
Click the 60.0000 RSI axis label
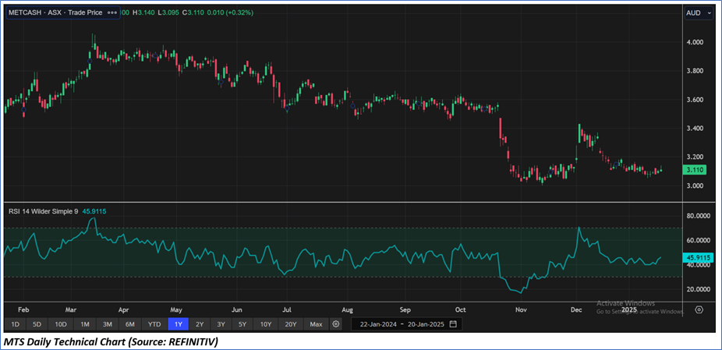tap(698, 240)
